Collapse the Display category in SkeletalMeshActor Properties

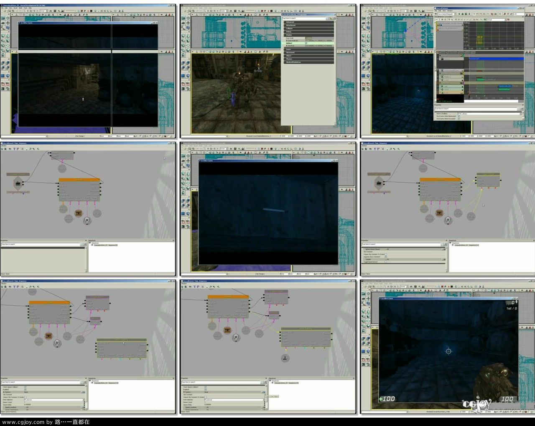[x=309, y=35]
